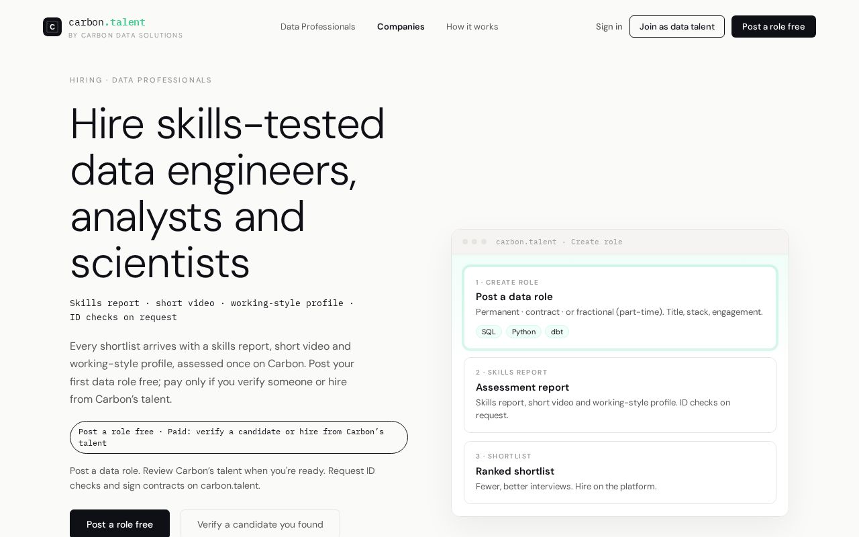Click the dbt skill tag
The image size is (859, 537).
[557, 332]
